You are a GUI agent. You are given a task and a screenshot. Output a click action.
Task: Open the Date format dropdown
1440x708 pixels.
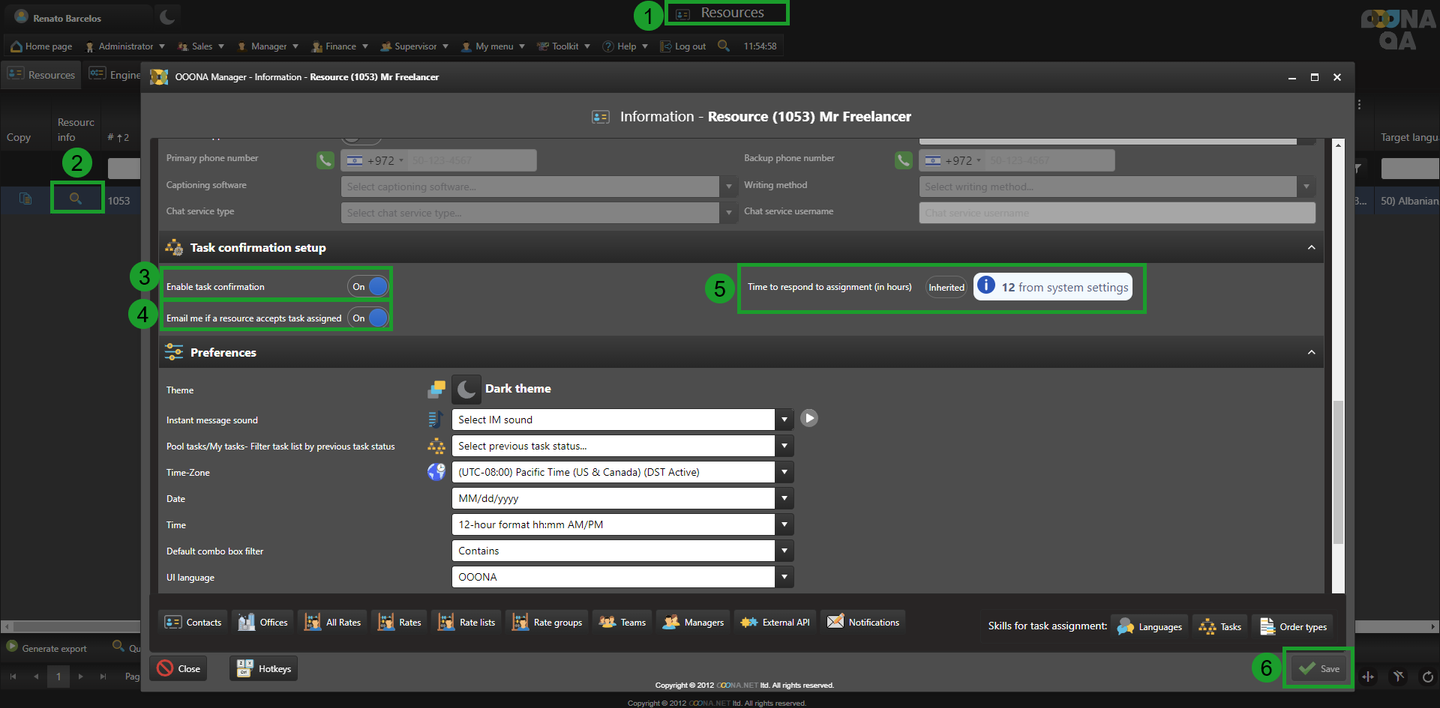coord(784,499)
